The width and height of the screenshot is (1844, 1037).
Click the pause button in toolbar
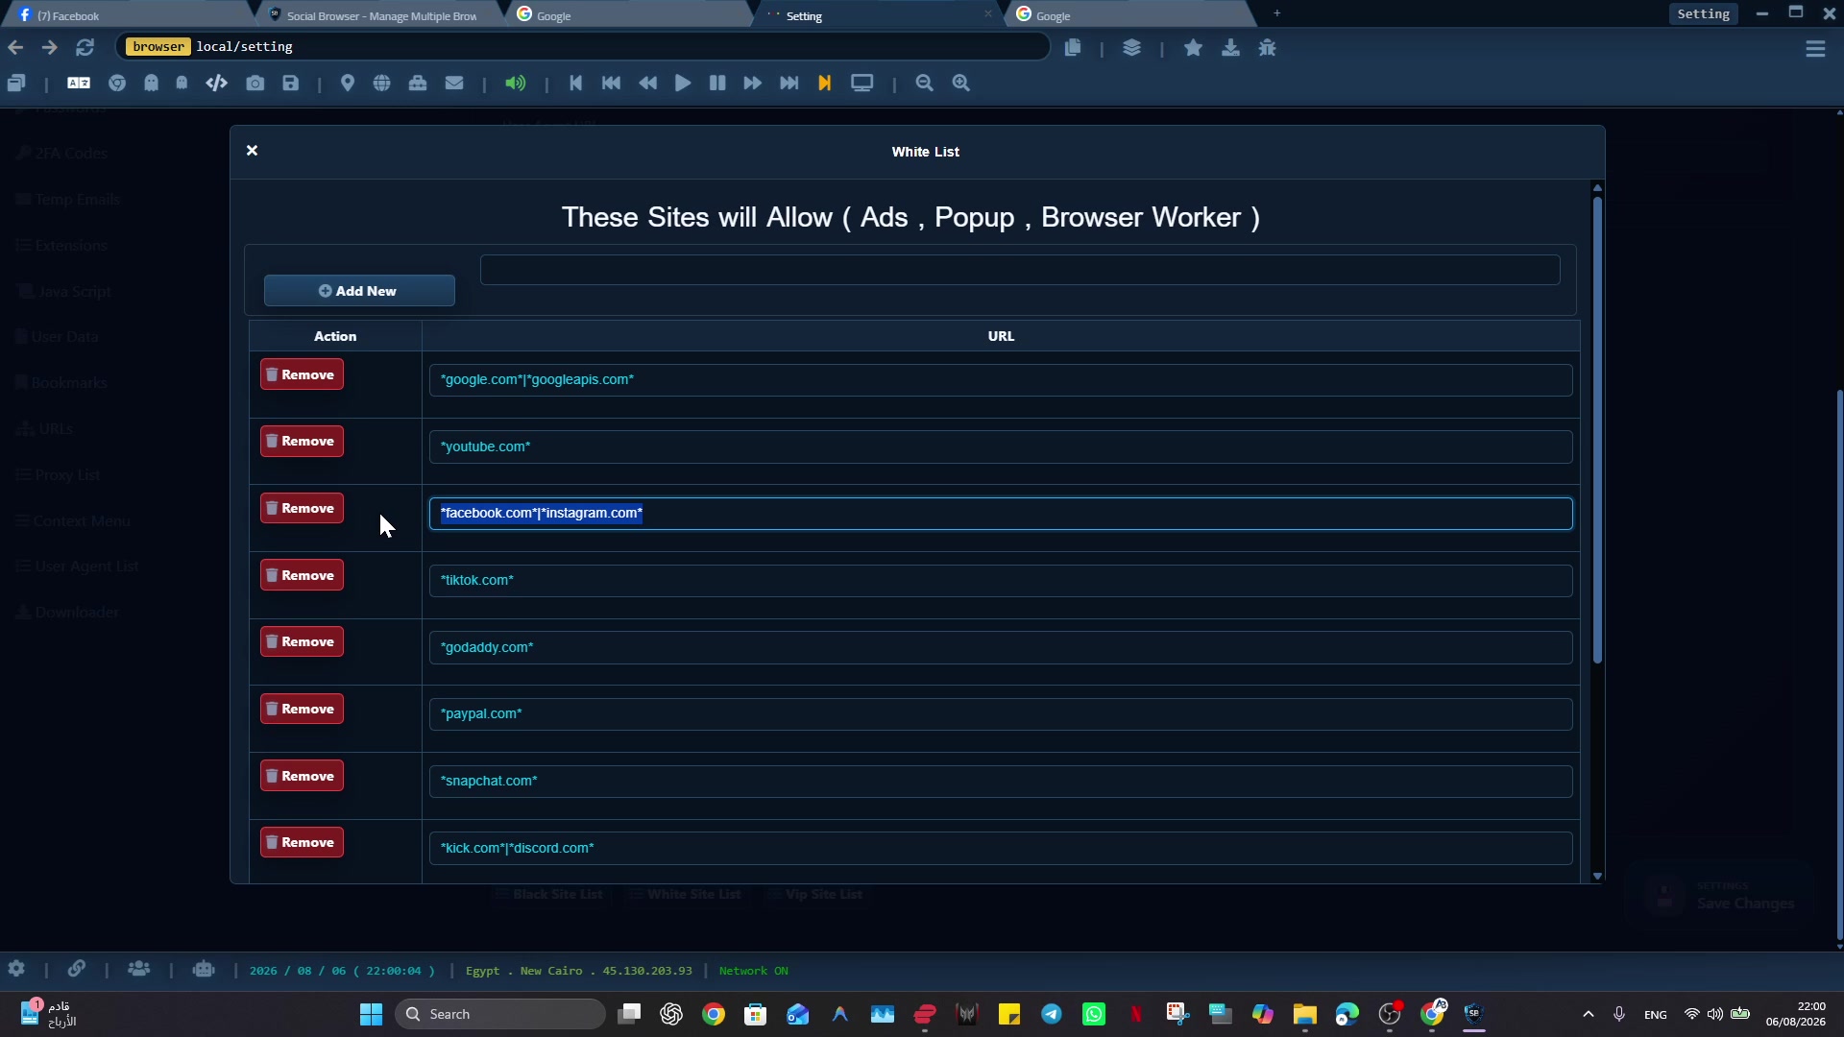click(717, 84)
